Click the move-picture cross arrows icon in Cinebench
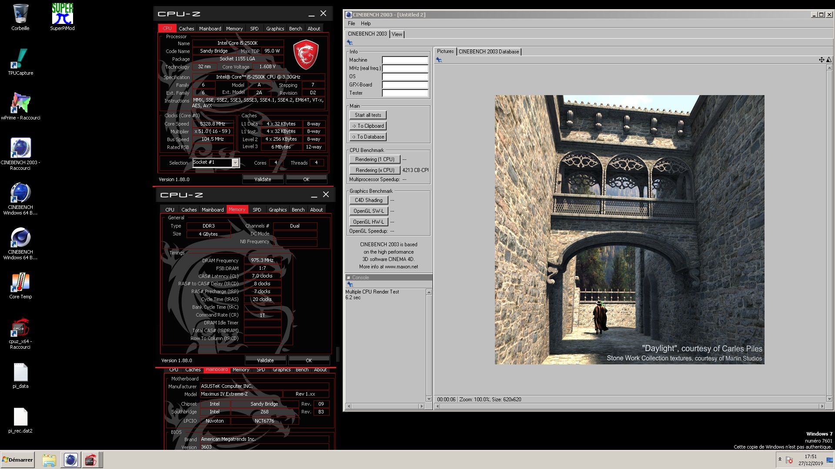Image resolution: width=835 pixels, height=469 pixels. pos(822,60)
